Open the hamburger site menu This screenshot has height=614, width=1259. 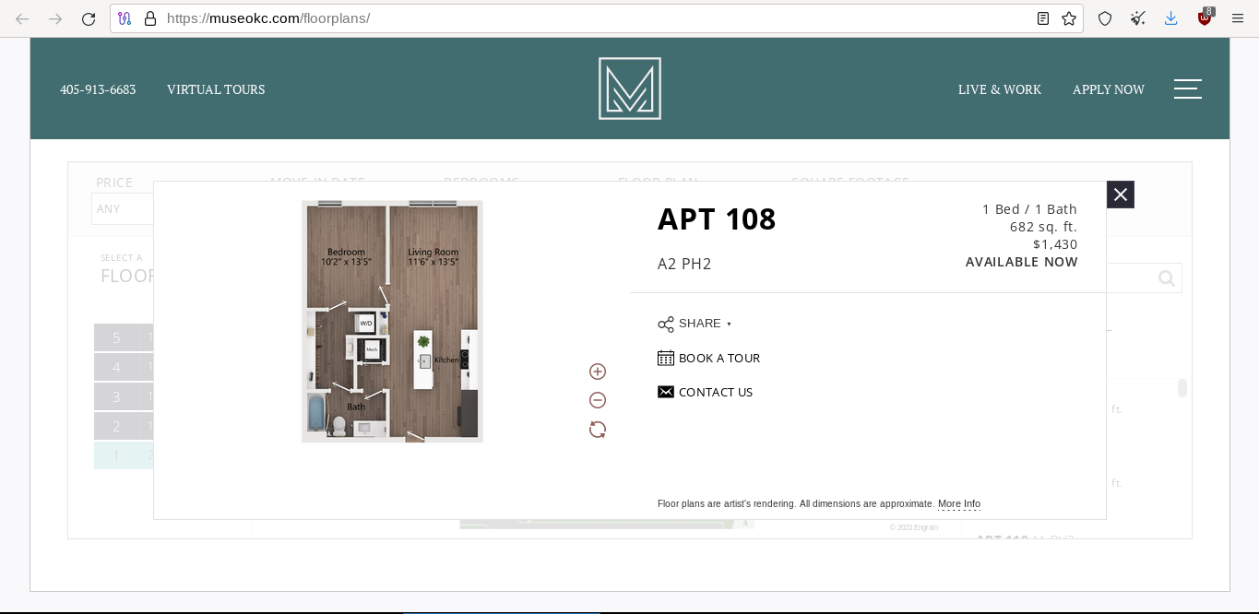click(1188, 89)
